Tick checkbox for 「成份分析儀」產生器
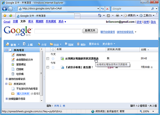The height and width of the screenshot is (115, 160). click(48, 67)
